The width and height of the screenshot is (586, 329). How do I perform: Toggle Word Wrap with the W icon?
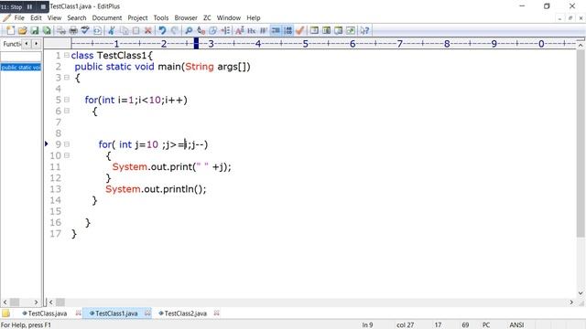[264, 30]
